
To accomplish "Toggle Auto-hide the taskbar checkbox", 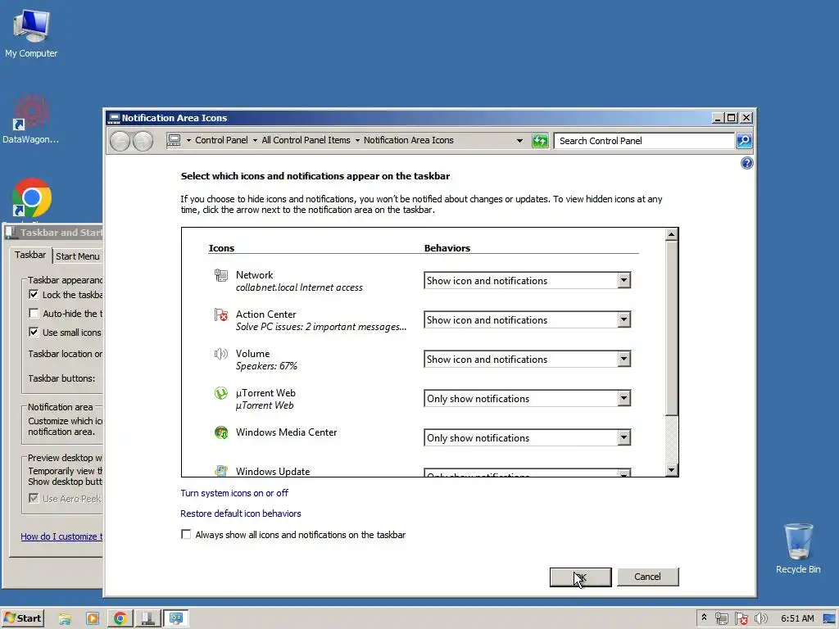I will tap(34, 314).
